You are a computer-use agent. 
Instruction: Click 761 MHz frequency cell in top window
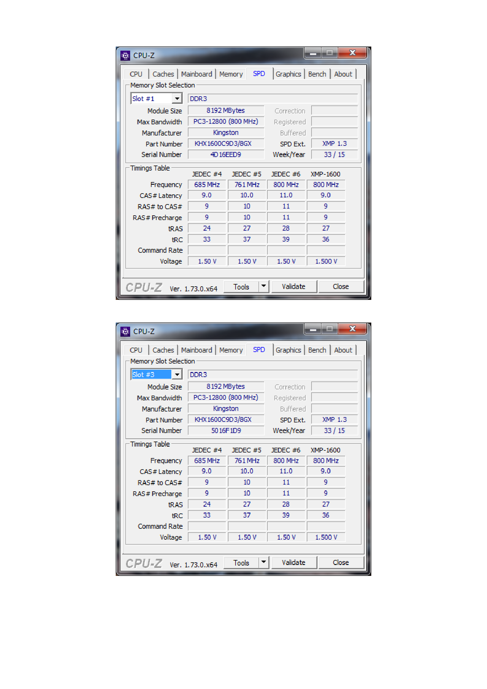tap(247, 185)
